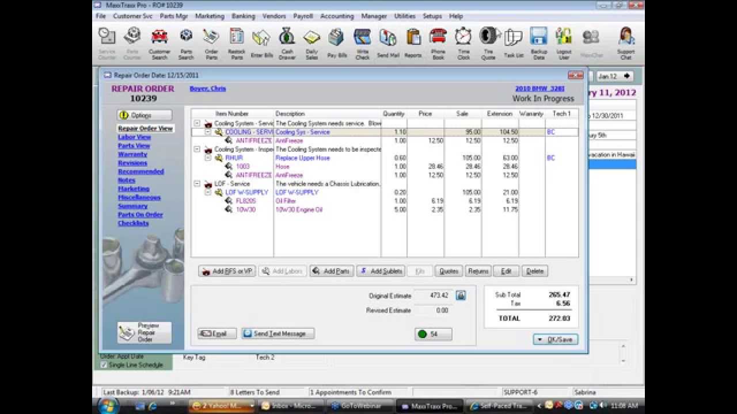Open Parts Search from the toolbar
Screen dimensions: 737x414
pyautogui.click(x=186, y=43)
